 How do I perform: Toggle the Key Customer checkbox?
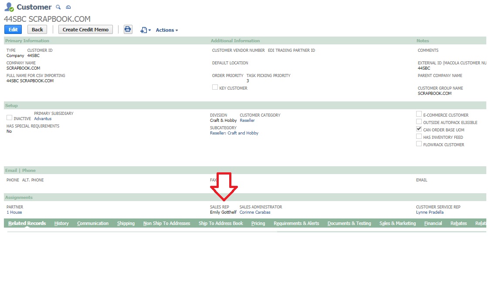[215, 87]
